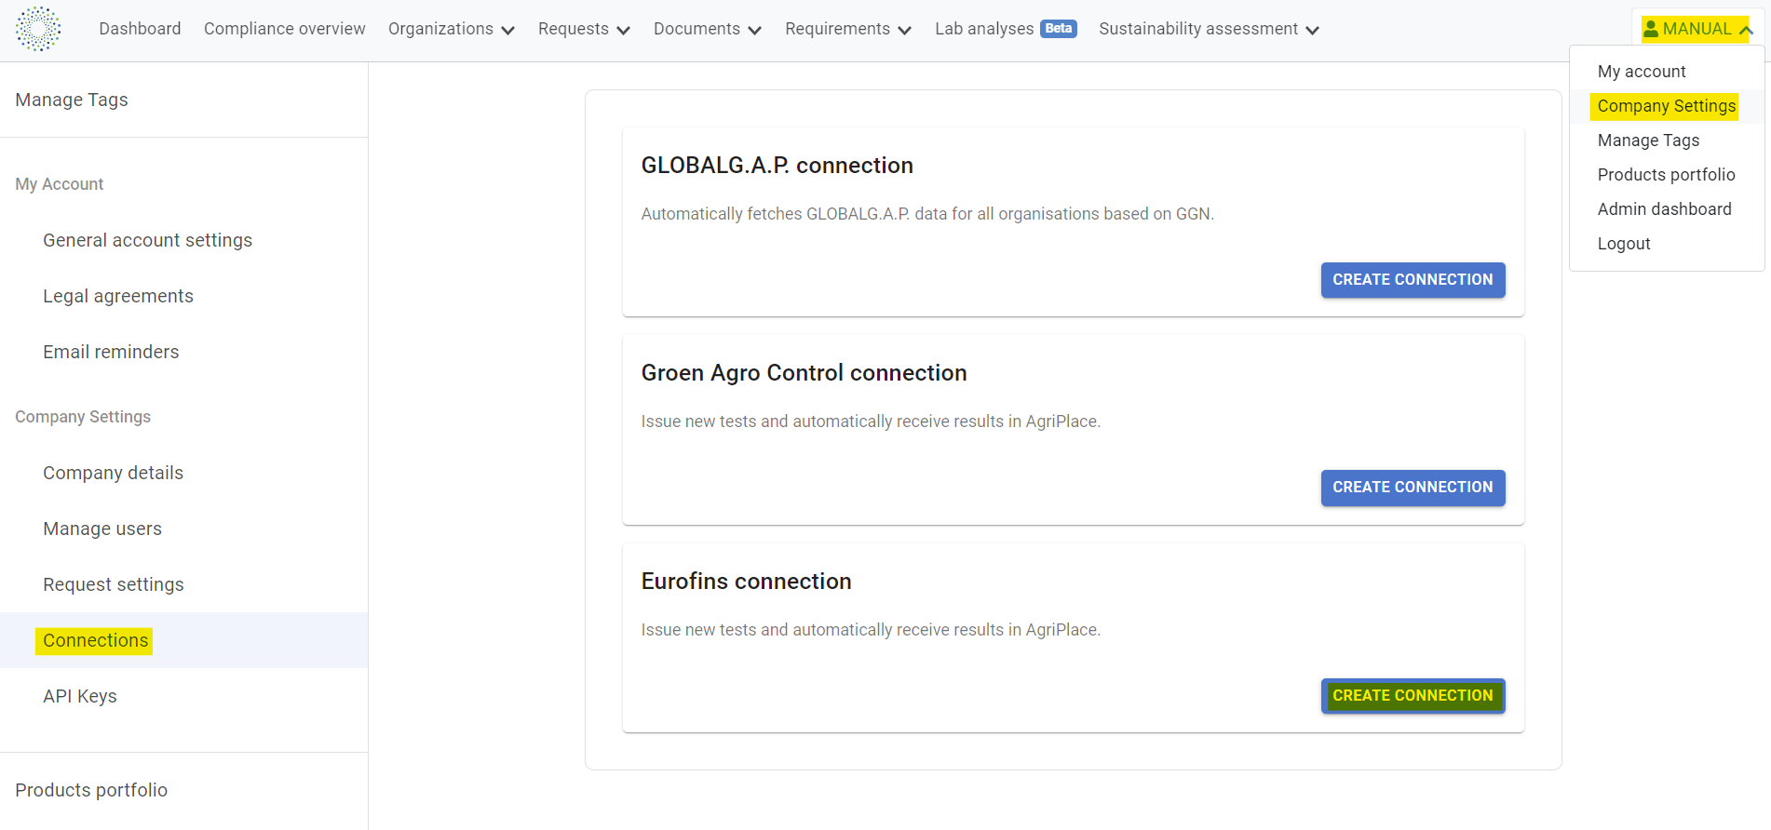Open Request settings page
Image resolution: width=1771 pixels, height=830 pixels.
[114, 584]
